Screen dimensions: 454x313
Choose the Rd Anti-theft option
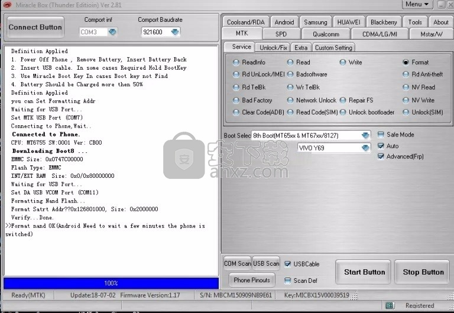pyautogui.click(x=406, y=74)
